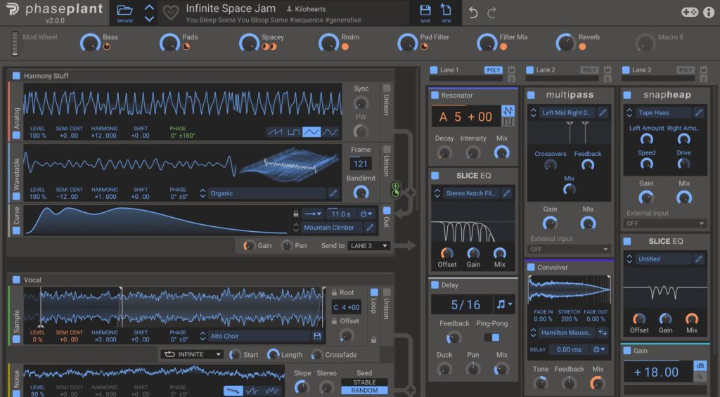The width and height of the screenshot is (720, 397).
Task: Toggle the Harmony Stuff group enable box
Action: 16,76
